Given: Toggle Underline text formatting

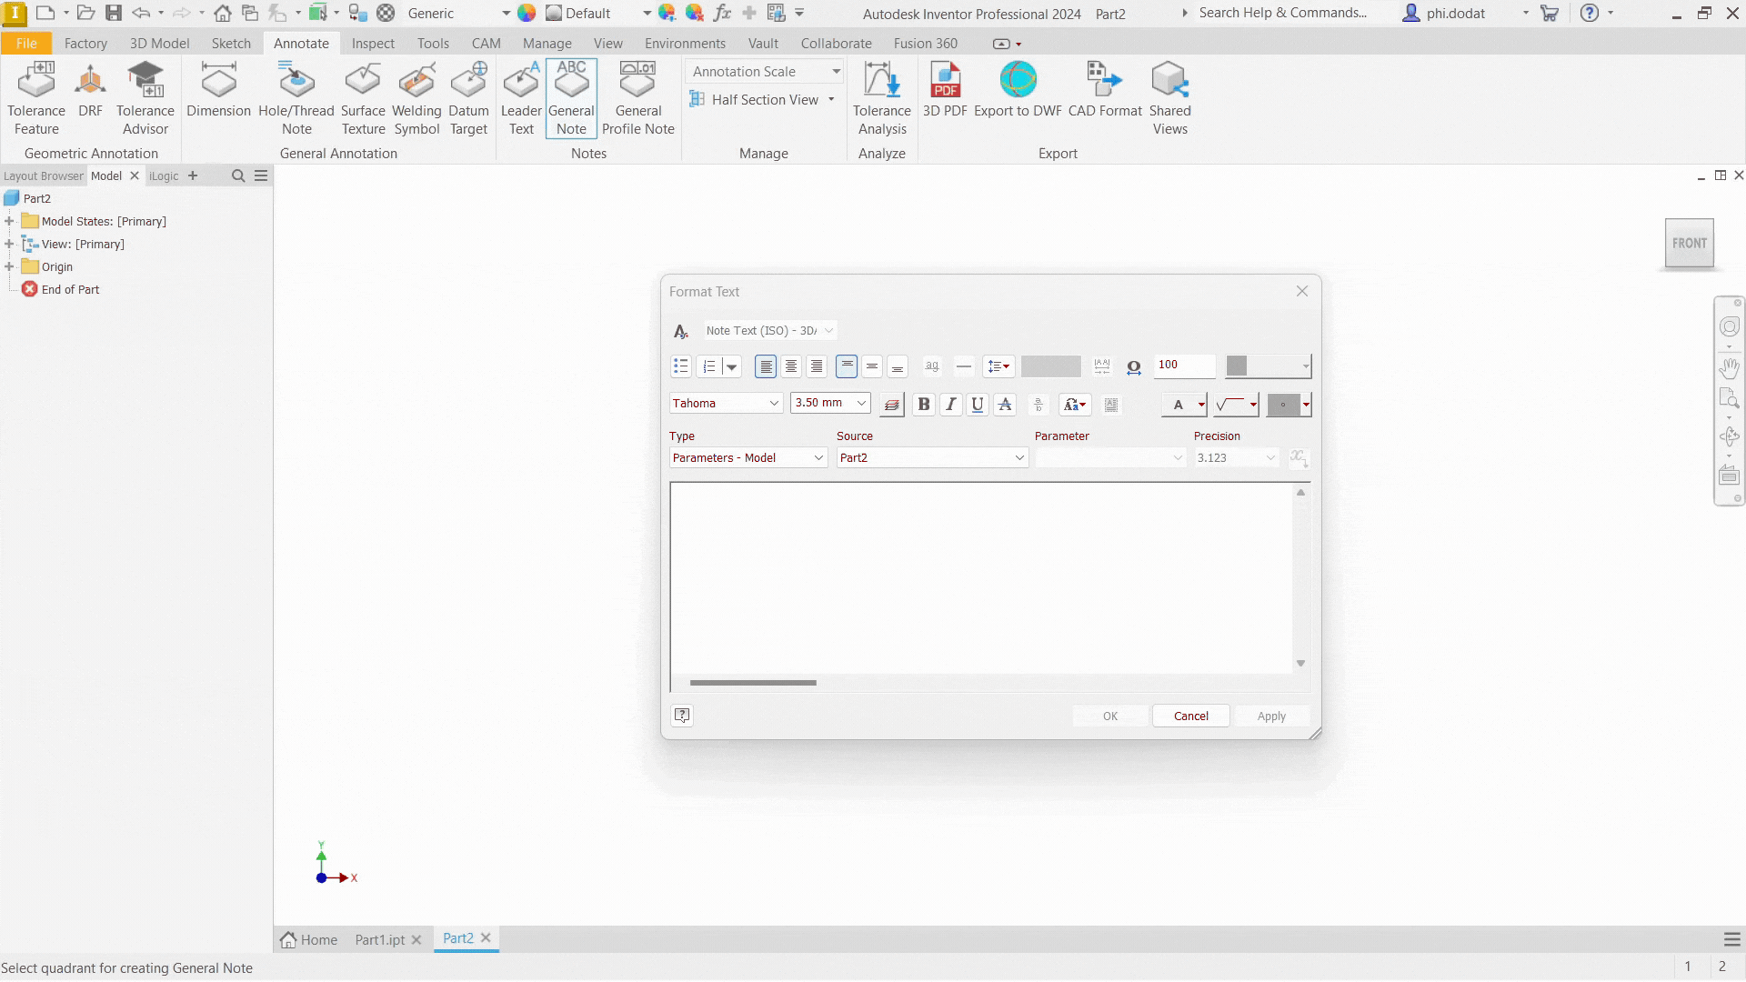Looking at the screenshot, I should (x=978, y=405).
